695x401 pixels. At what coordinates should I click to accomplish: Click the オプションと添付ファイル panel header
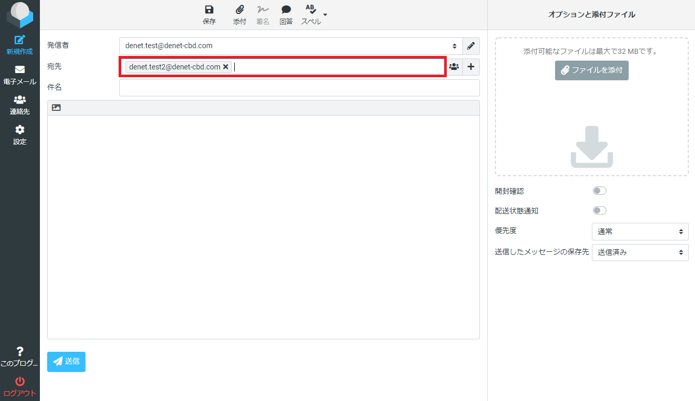click(591, 15)
